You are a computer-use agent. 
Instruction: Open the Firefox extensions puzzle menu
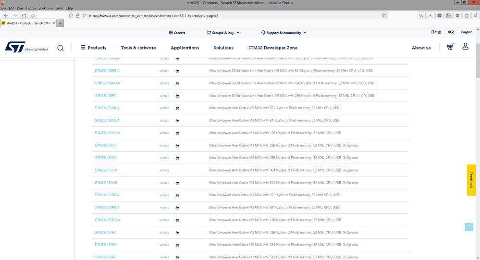(467, 15)
